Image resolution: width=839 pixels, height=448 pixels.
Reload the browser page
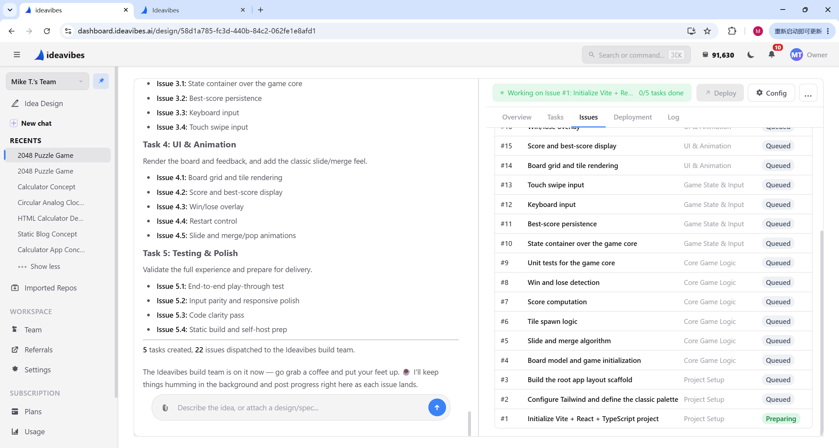(x=47, y=31)
